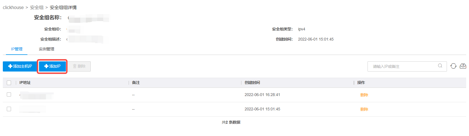Viewport: 469px width, 136px height.
Task: Select the IP管理 tab
Action: (17, 49)
